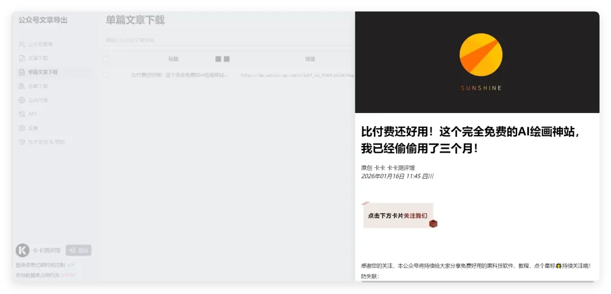Click the 标题 column header
611x294 pixels.
tap(174, 59)
